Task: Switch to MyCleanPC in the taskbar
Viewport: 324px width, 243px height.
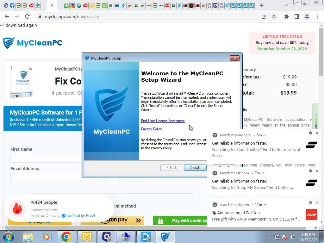Action: pos(165,237)
